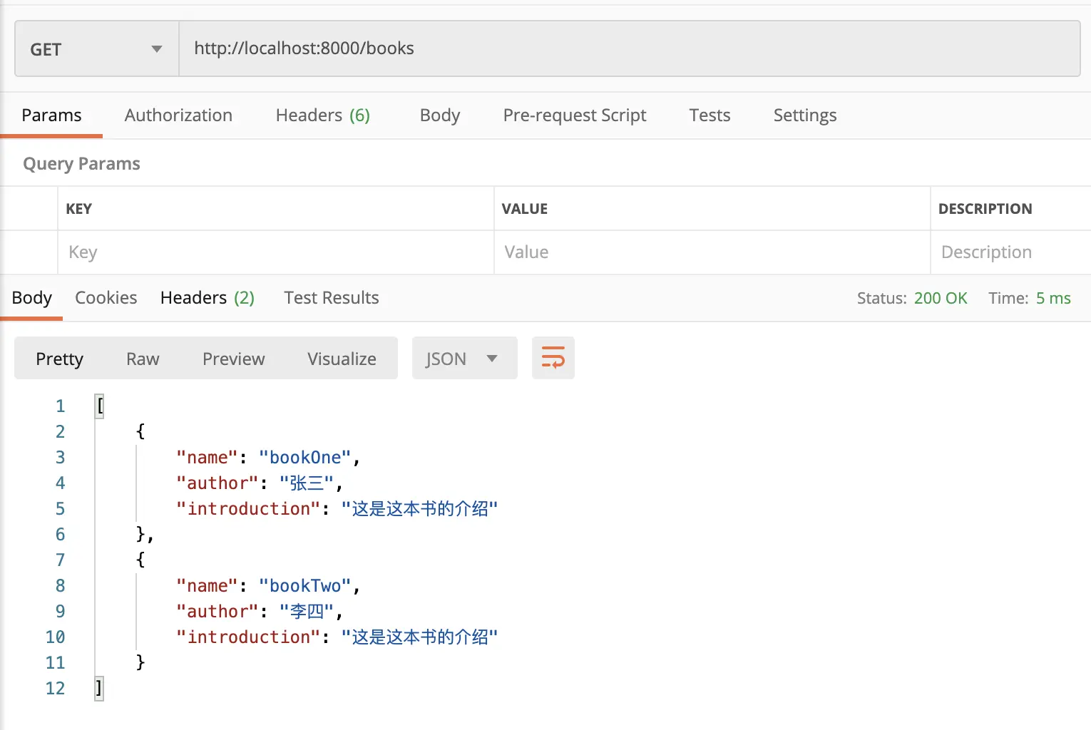Screen dimensions: 1091x730
Task: View response Headers (2) tab
Action: [207, 298]
